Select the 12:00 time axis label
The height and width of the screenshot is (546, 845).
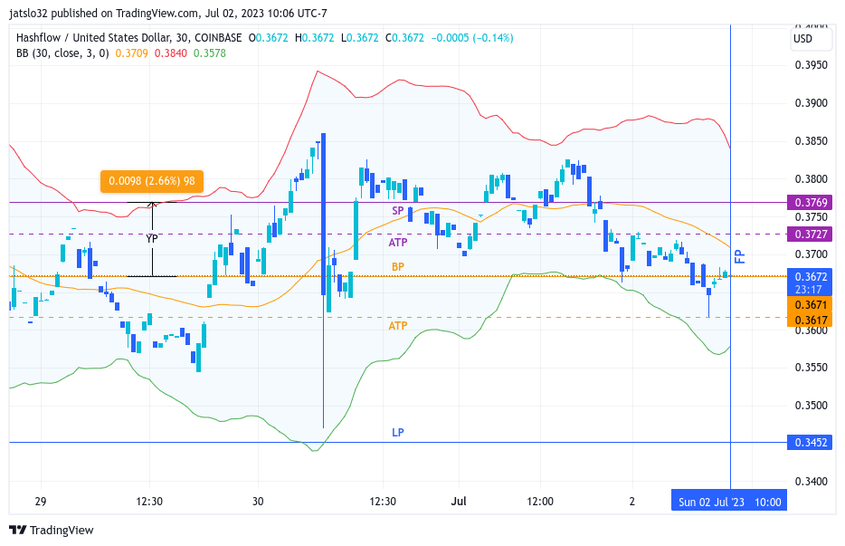[x=540, y=502]
